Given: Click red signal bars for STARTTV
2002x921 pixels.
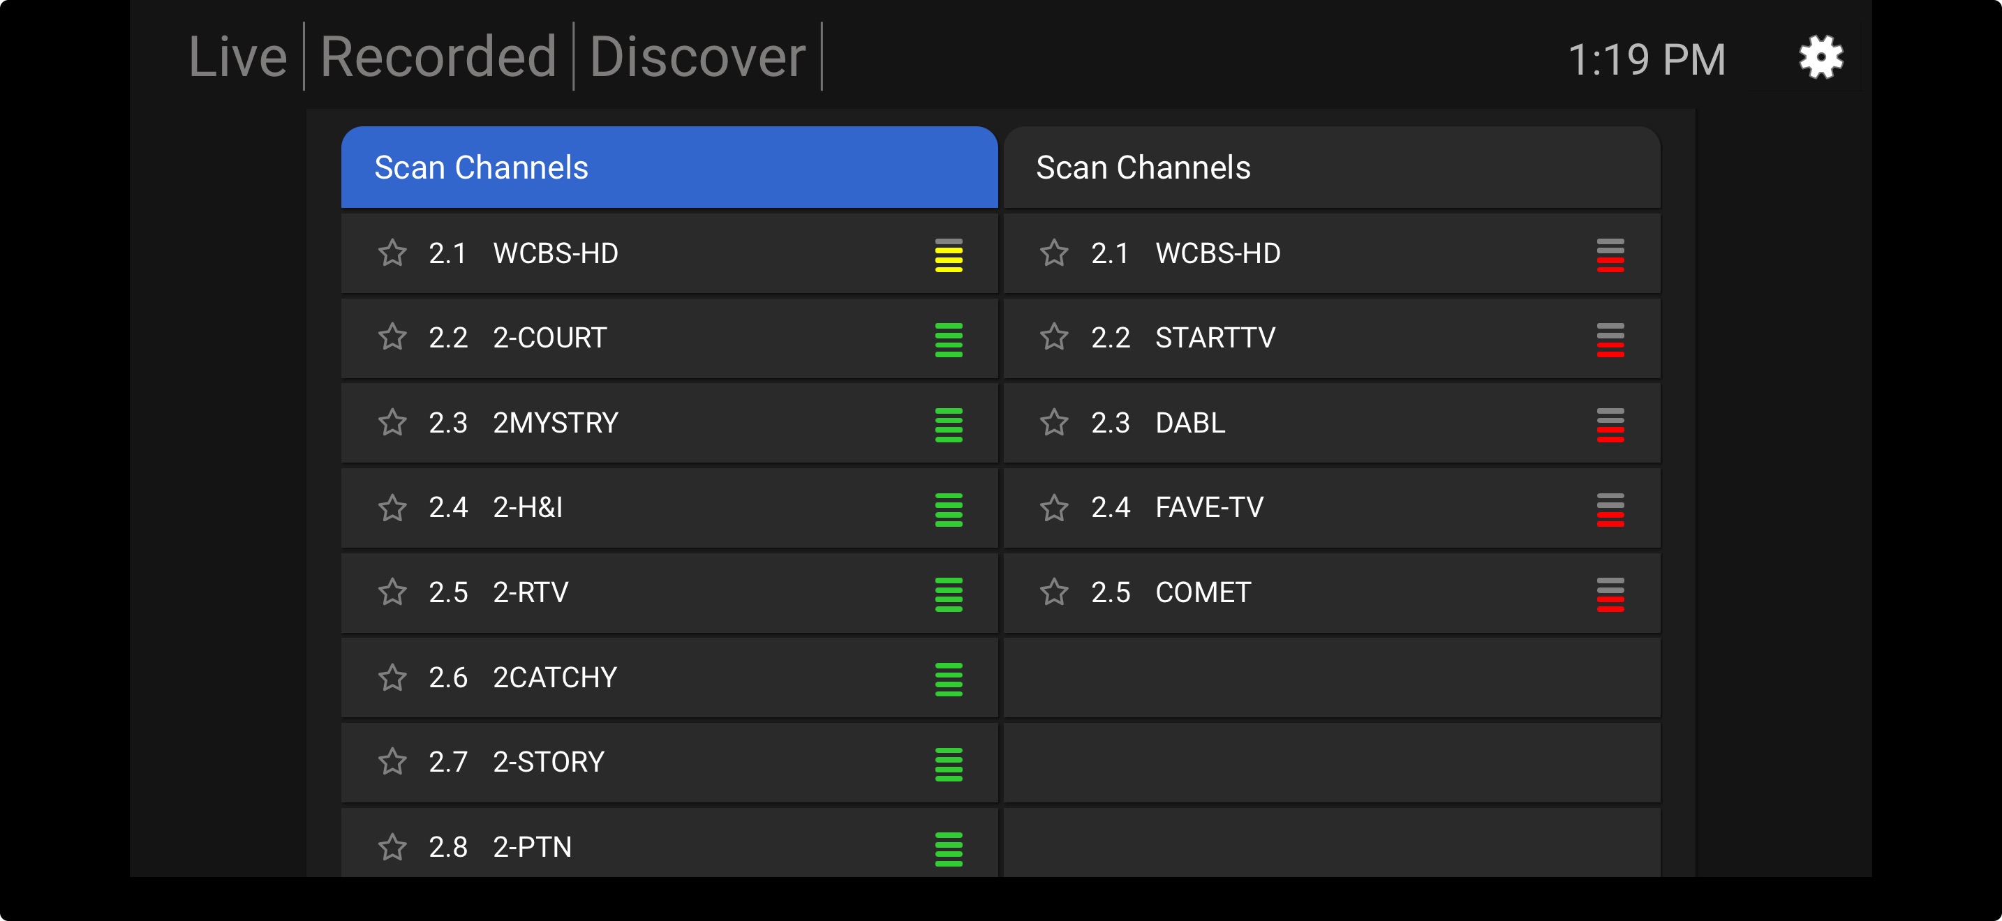Looking at the screenshot, I should coord(1610,339).
